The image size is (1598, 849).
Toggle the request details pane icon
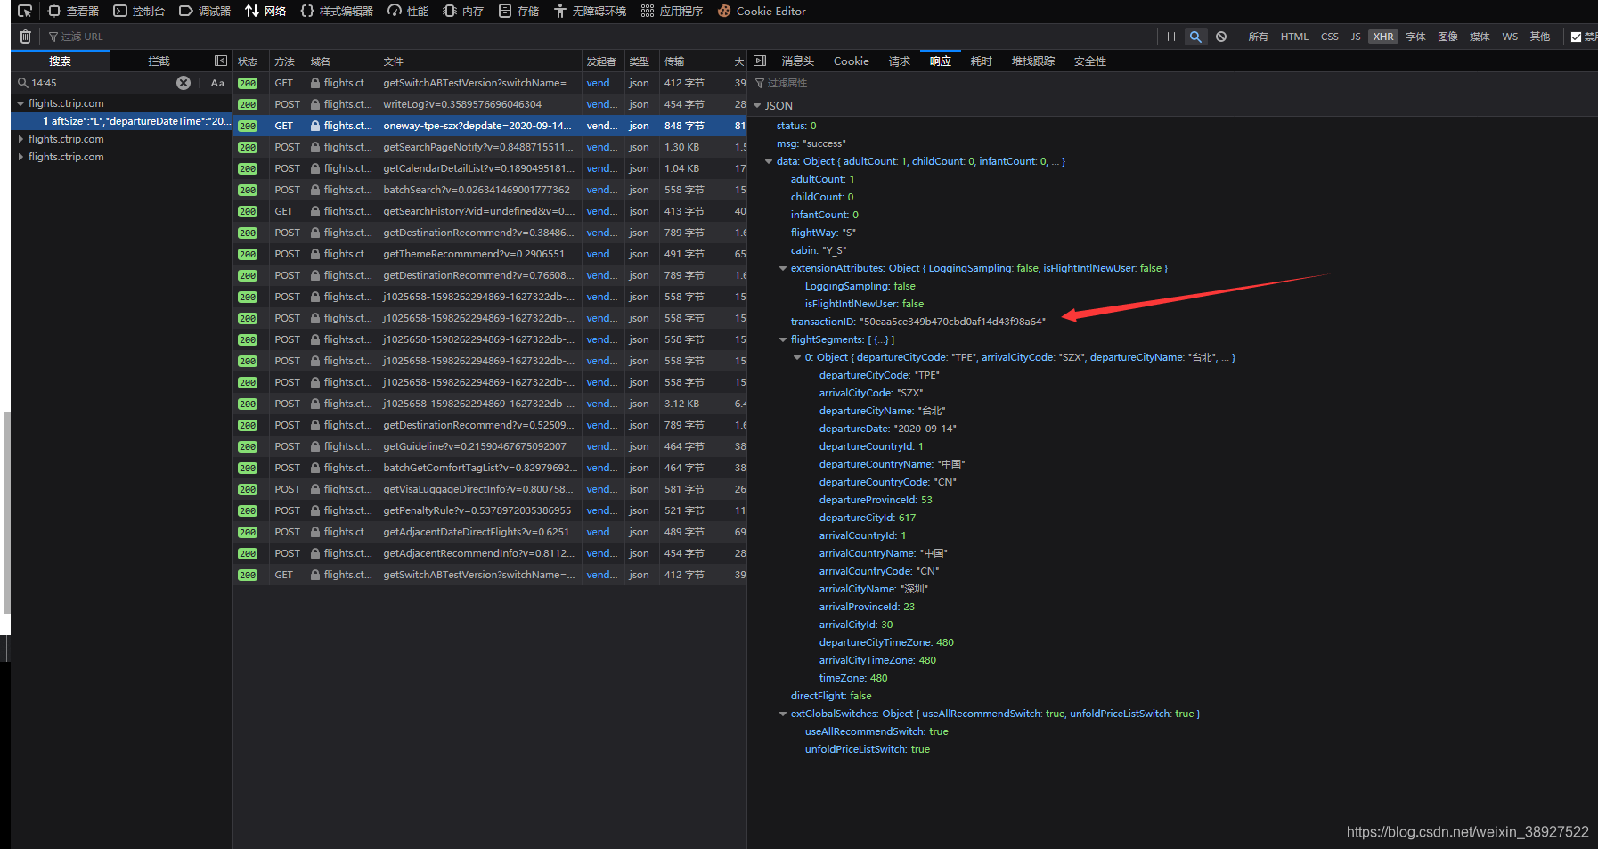coord(760,61)
